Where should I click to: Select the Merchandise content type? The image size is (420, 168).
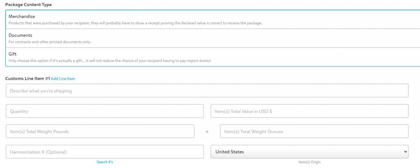(22, 16)
